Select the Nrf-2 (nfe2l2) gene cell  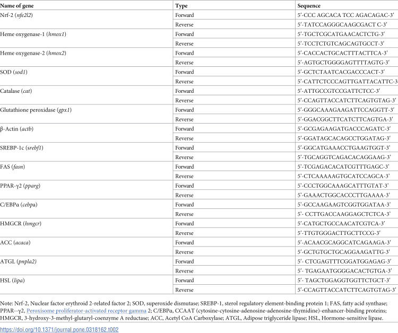pyautogui.click(x=86, y=20)
